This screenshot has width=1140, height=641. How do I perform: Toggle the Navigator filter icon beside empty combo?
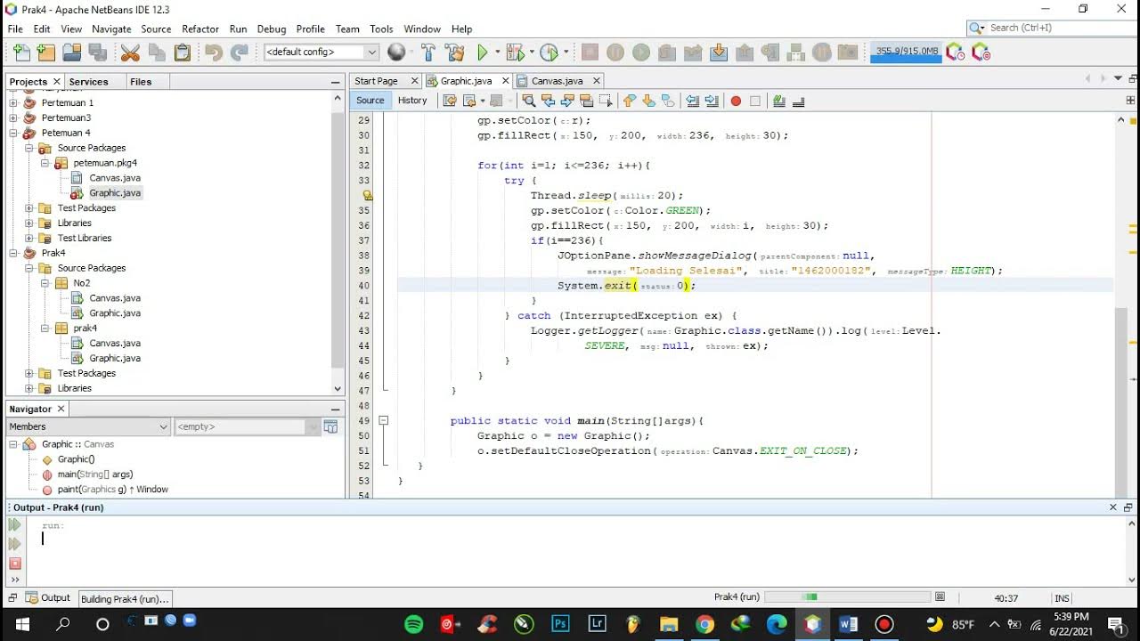coord(331,426)
